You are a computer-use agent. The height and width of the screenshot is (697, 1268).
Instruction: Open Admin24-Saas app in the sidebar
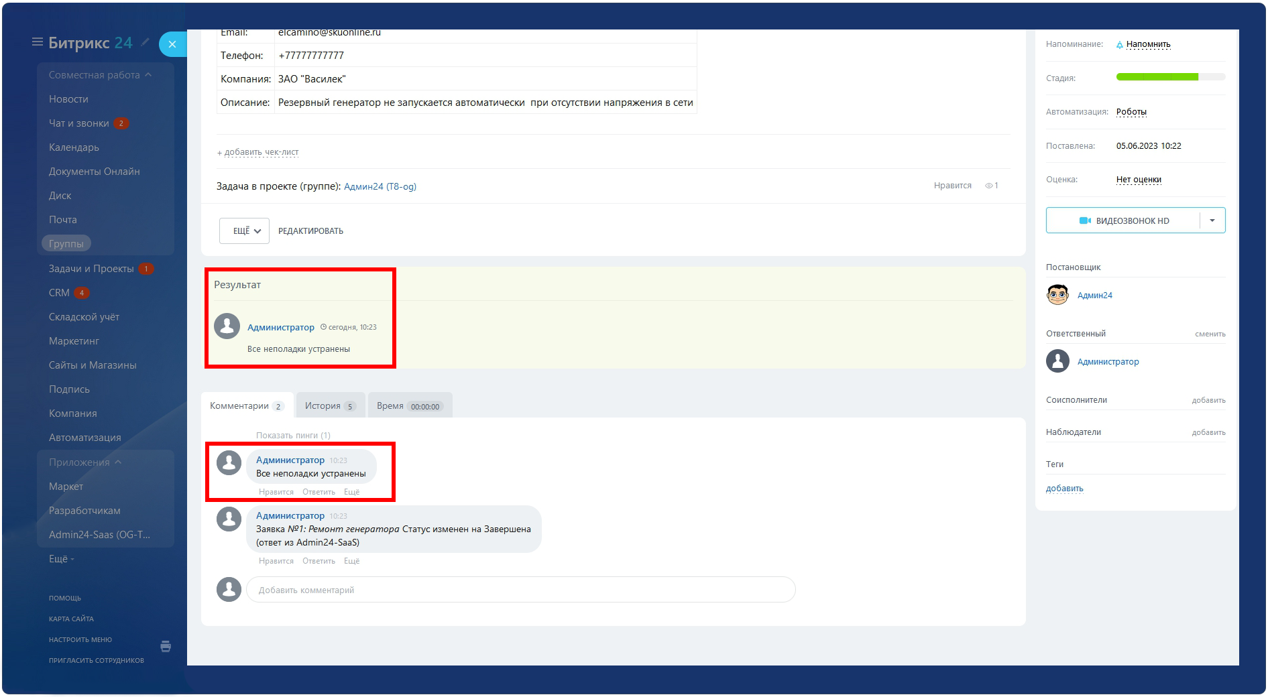coord(99,535)
